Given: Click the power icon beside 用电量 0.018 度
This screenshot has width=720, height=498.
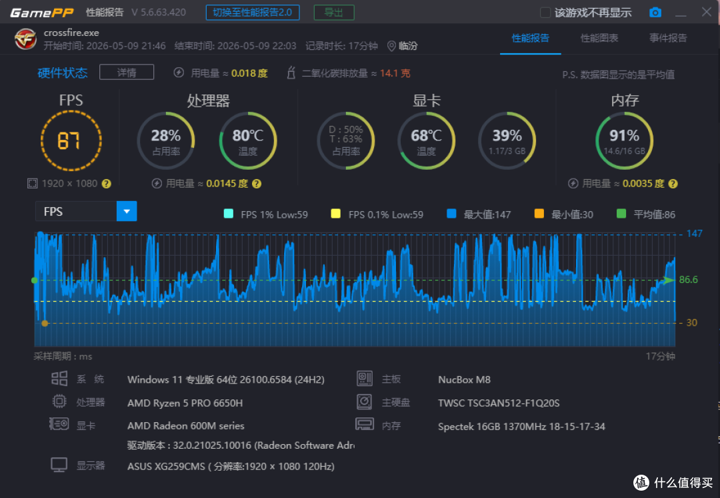Looking at the screenshot, I should point(179,73).
